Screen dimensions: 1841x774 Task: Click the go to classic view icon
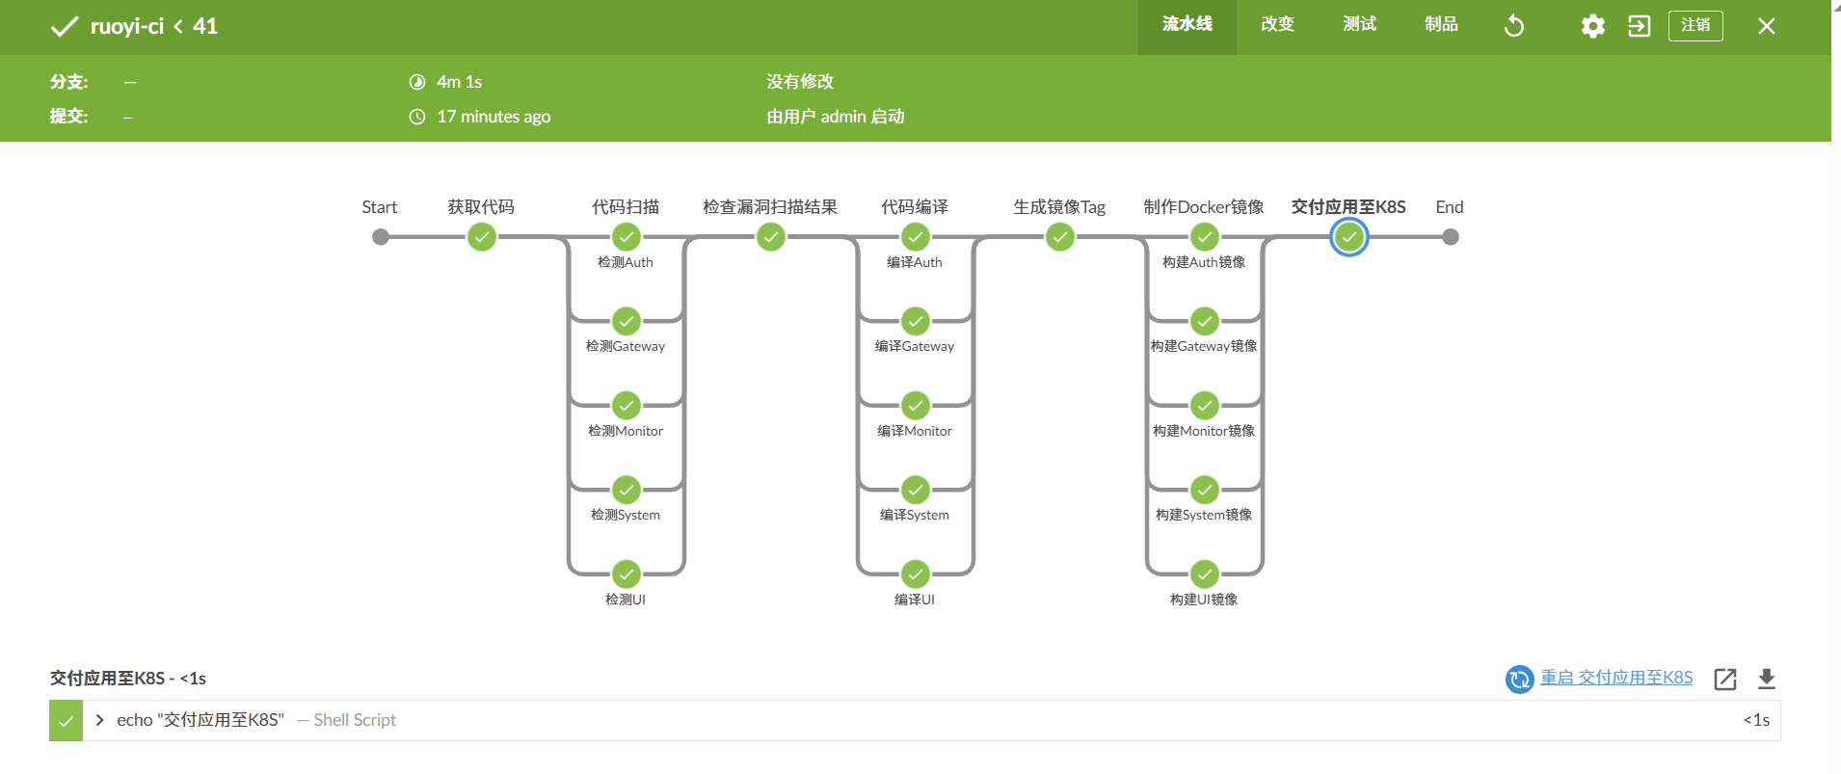click(1639, 26)
